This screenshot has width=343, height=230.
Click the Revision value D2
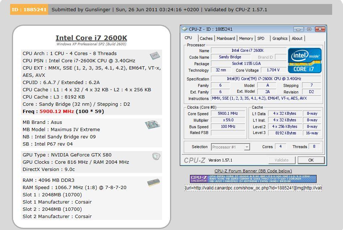[x=312, y=92]
